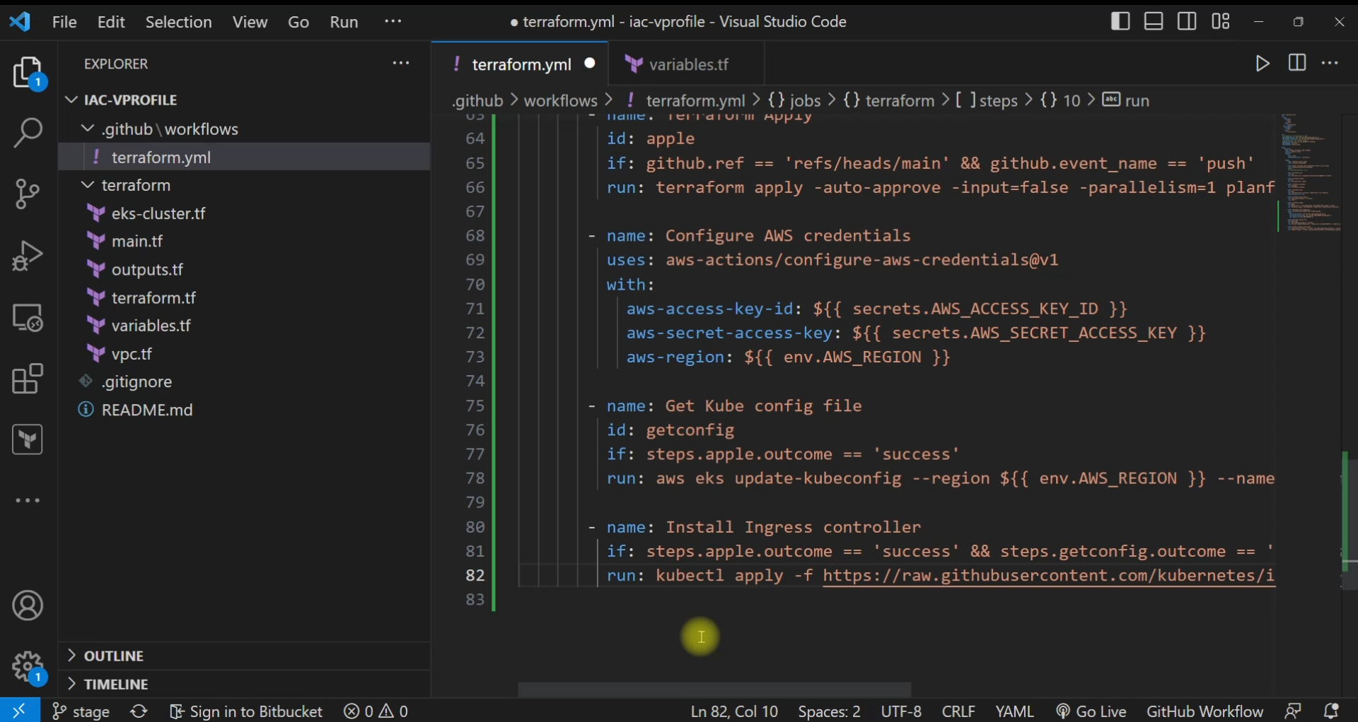Show errors and warnings count
Image resolution: width=1358 pixels, height=722 pixels.
pyautogui.click(x=377, y=711)
